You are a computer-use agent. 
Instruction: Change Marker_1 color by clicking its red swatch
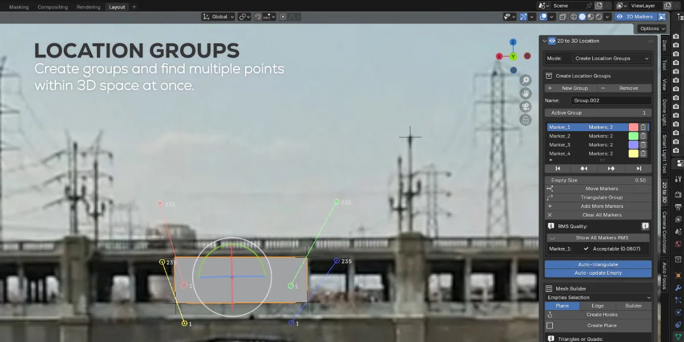(x=634, y=127)
